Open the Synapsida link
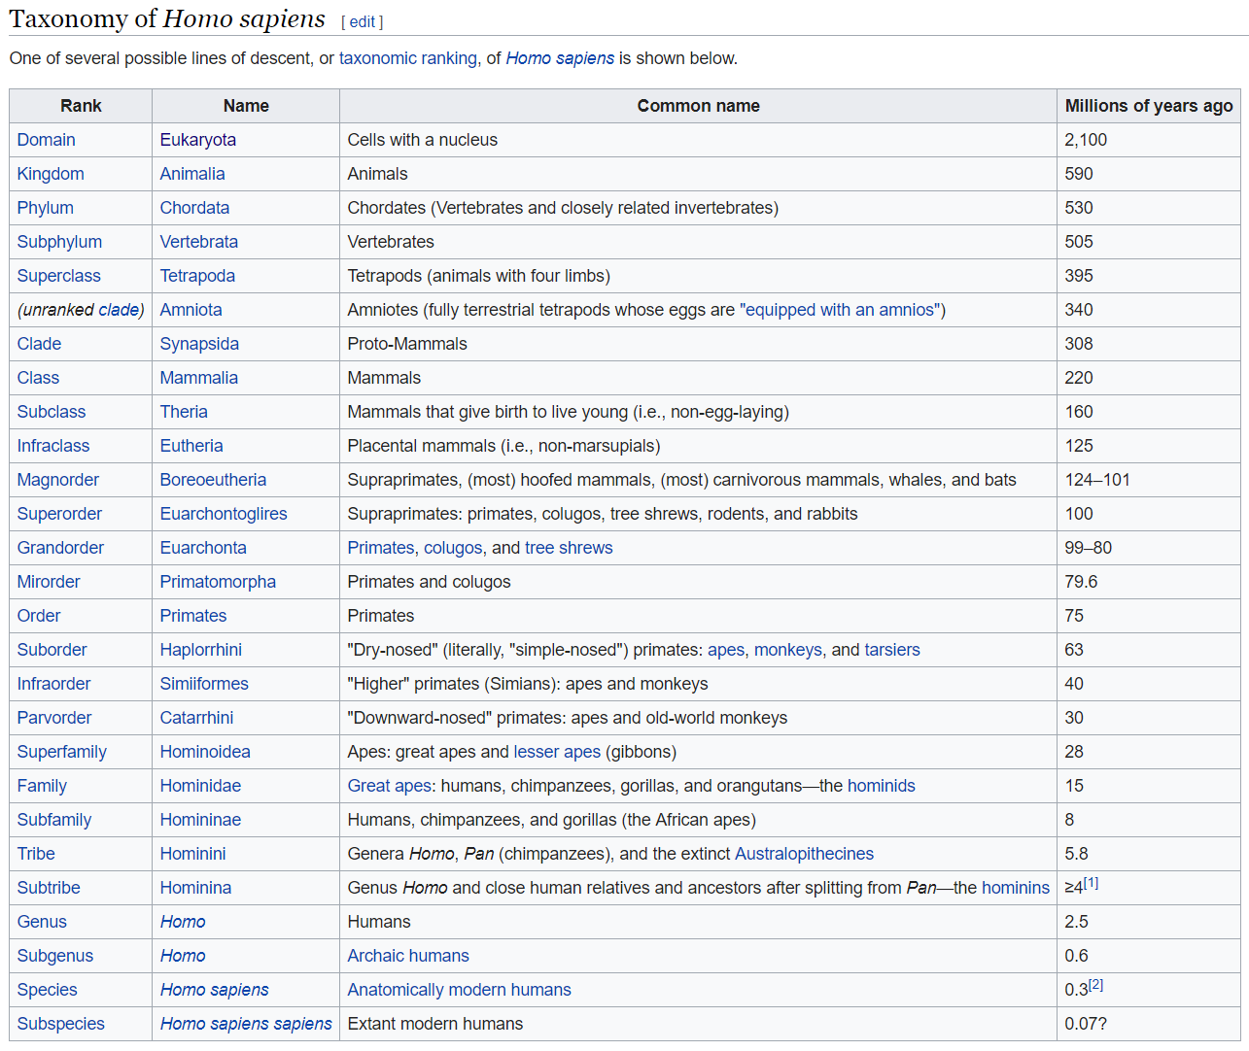 pyautogui.click(x=199, y=344)
